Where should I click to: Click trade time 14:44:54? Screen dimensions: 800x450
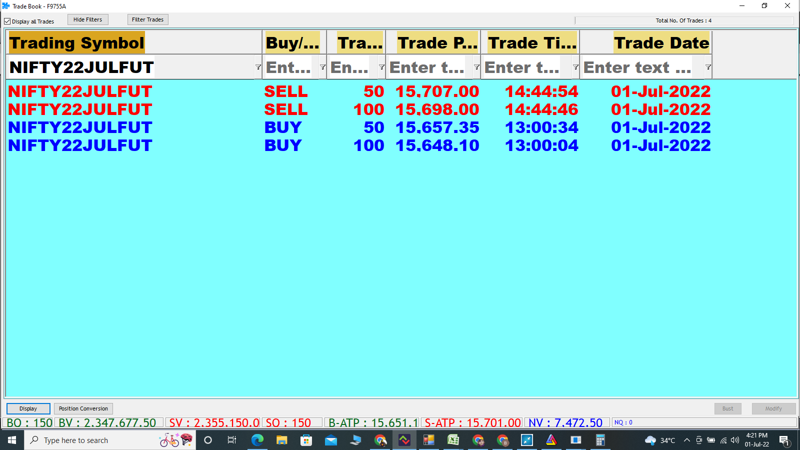point(541,91)
